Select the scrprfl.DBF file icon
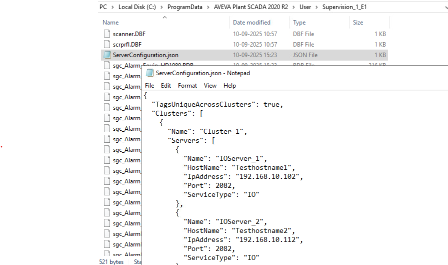 (x=107, y=45)
